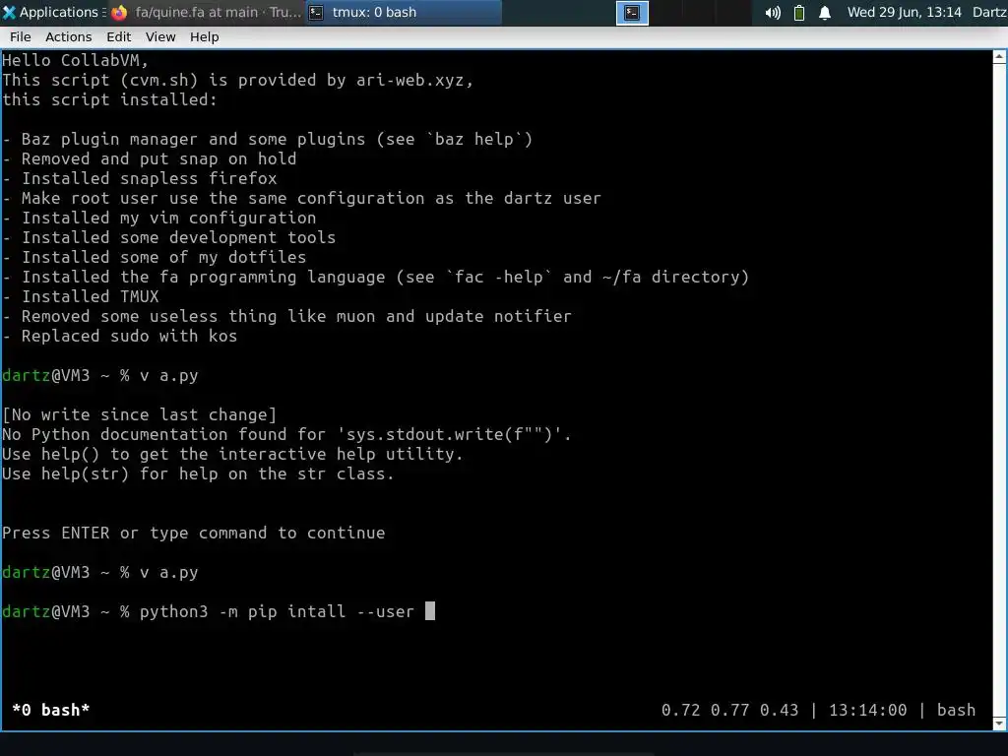
Task: Click the Firefox icon in the taskbar
Action: tap(119, 12)
